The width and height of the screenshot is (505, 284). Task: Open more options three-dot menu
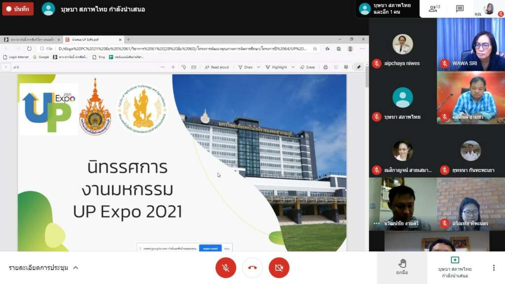click(x=494, y=268)
